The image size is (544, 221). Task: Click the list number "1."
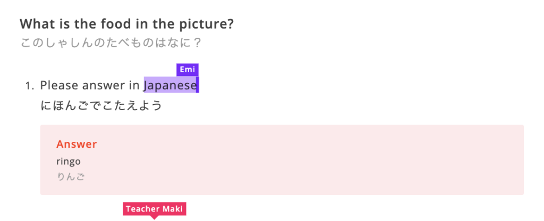(30, 86)
